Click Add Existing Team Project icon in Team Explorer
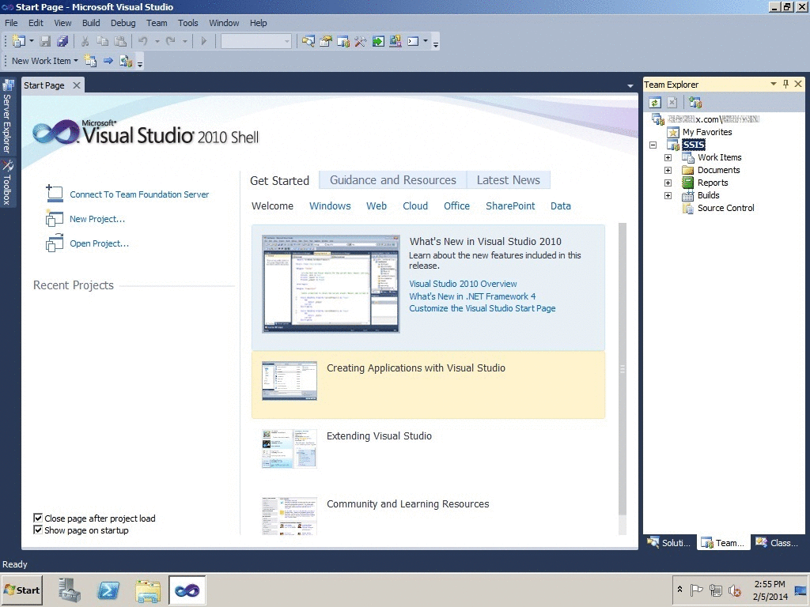 click(x=695, y=103)
